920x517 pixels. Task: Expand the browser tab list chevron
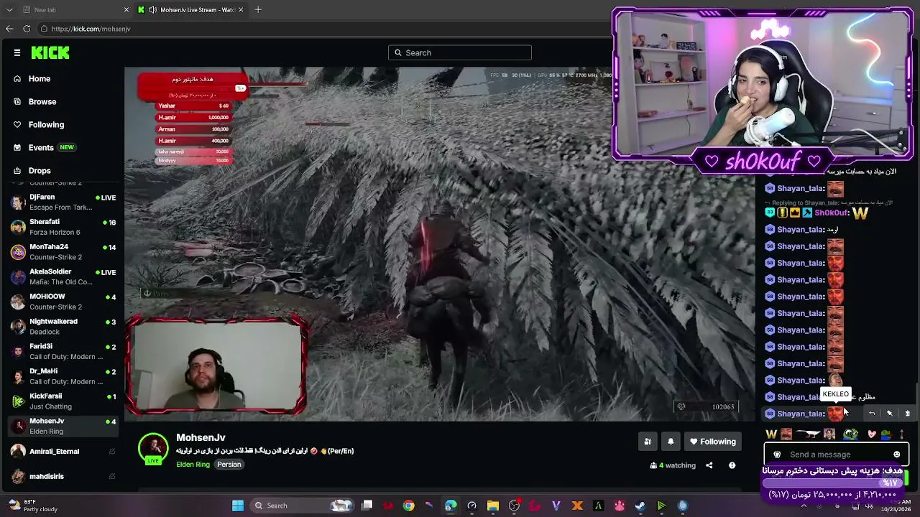[9, 9]
